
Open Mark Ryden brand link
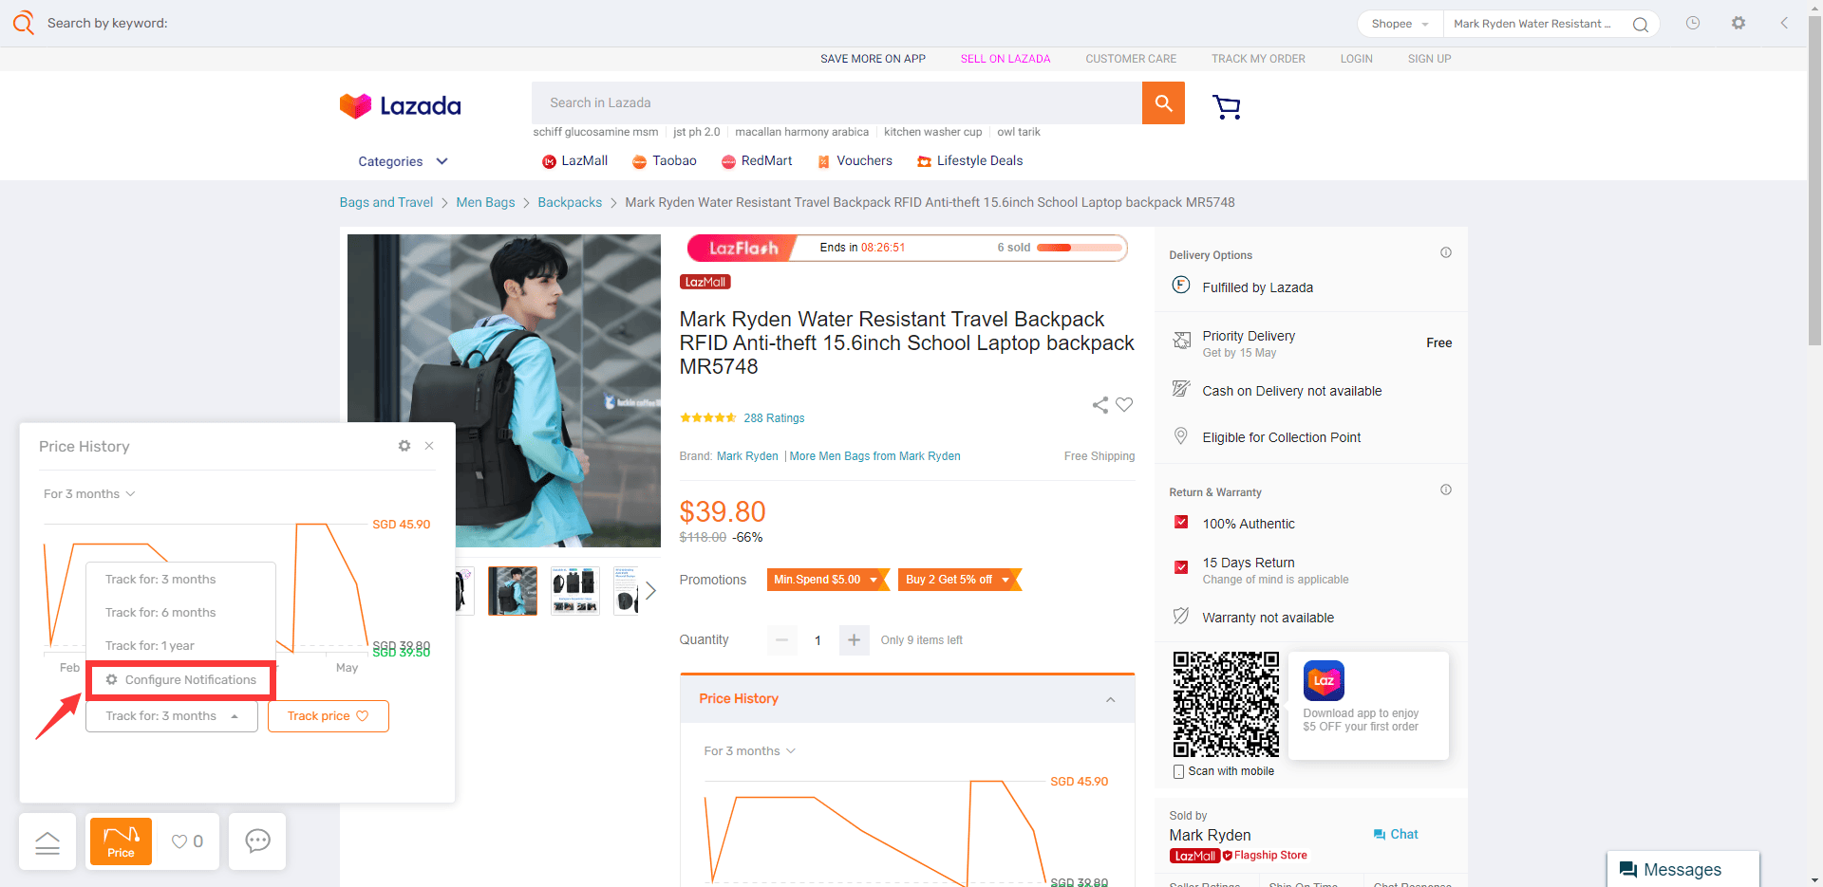coord(747,456)
